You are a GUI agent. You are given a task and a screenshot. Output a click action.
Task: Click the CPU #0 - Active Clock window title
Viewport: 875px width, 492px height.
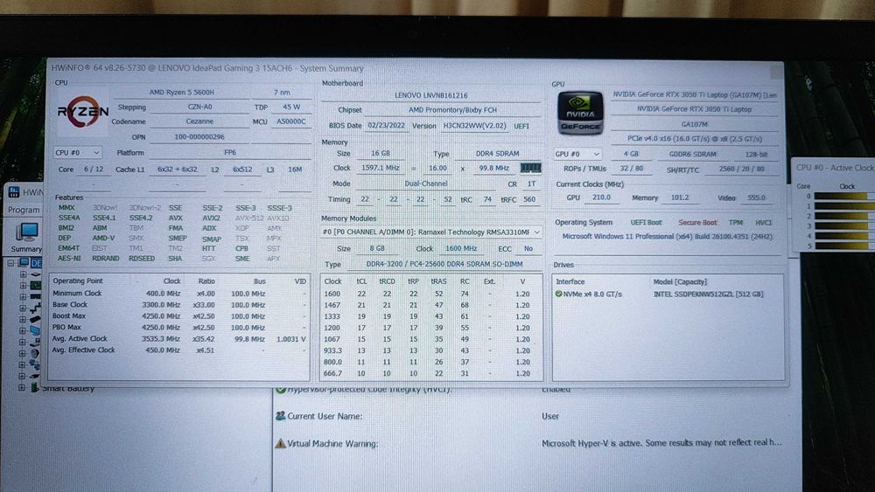click(x=834, y=167)
